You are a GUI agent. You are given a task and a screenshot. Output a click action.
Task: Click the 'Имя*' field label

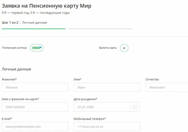pyautogui.click(x=77, y=79)
